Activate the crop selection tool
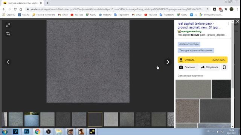The width and height of the screenshot is (241, 135). click(8, 34)
